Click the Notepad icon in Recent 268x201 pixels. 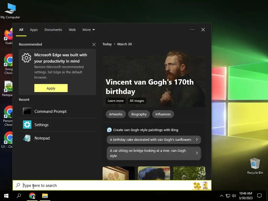coord(27,138)
